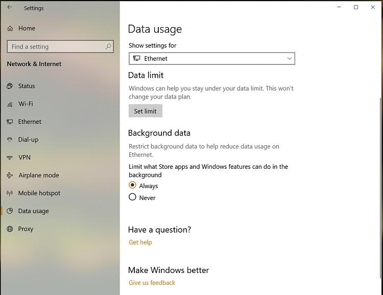Click the Background data heading
The width and height of the screenshot is (383, 295).
(159, 133)
